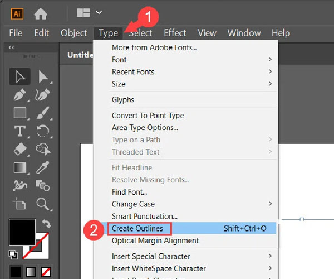Select the Eyedropper tool
Viewport: 334px width, 279px height.
click(x=43, y=167)
